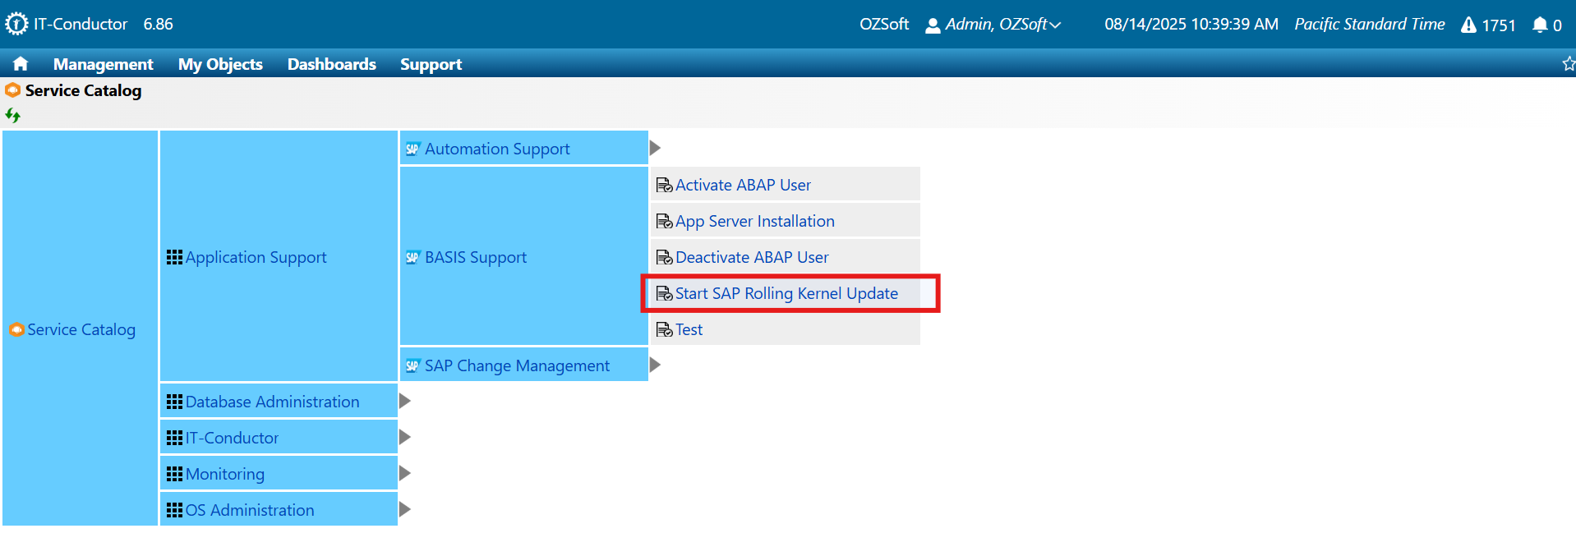Expand the Automation Support arrow
The image size is (1576, 533).
655,149
